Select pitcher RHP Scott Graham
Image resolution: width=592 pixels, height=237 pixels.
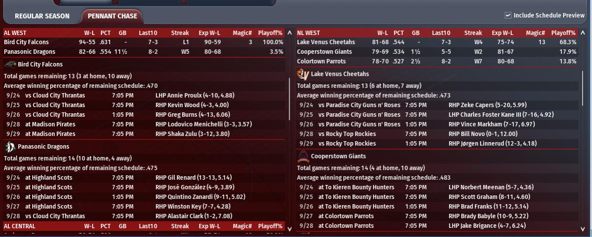click(x=489, y=197)
